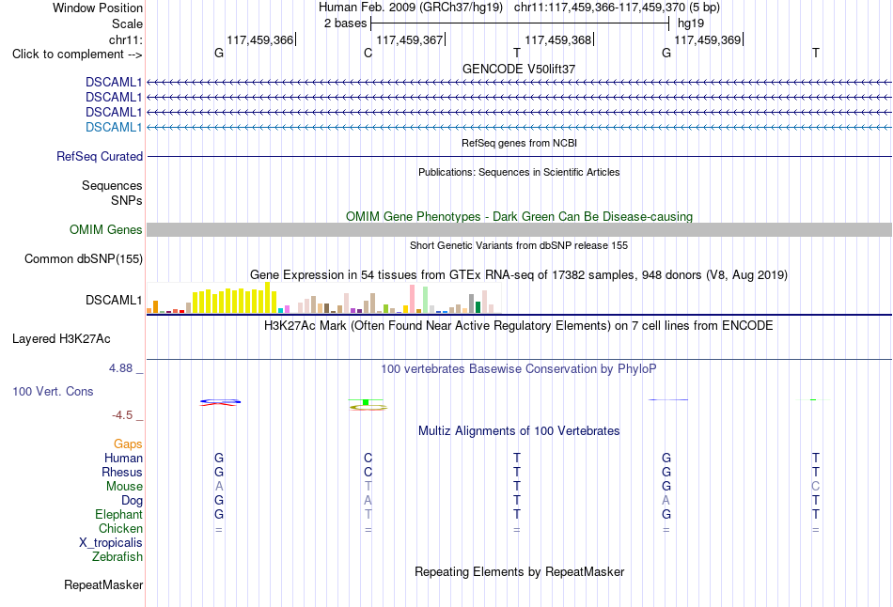The height and width of the screenshot is (607, 893).
Task: Click the DSCAML1 label beside GTEx bar chart
Action: coord(114,300)
